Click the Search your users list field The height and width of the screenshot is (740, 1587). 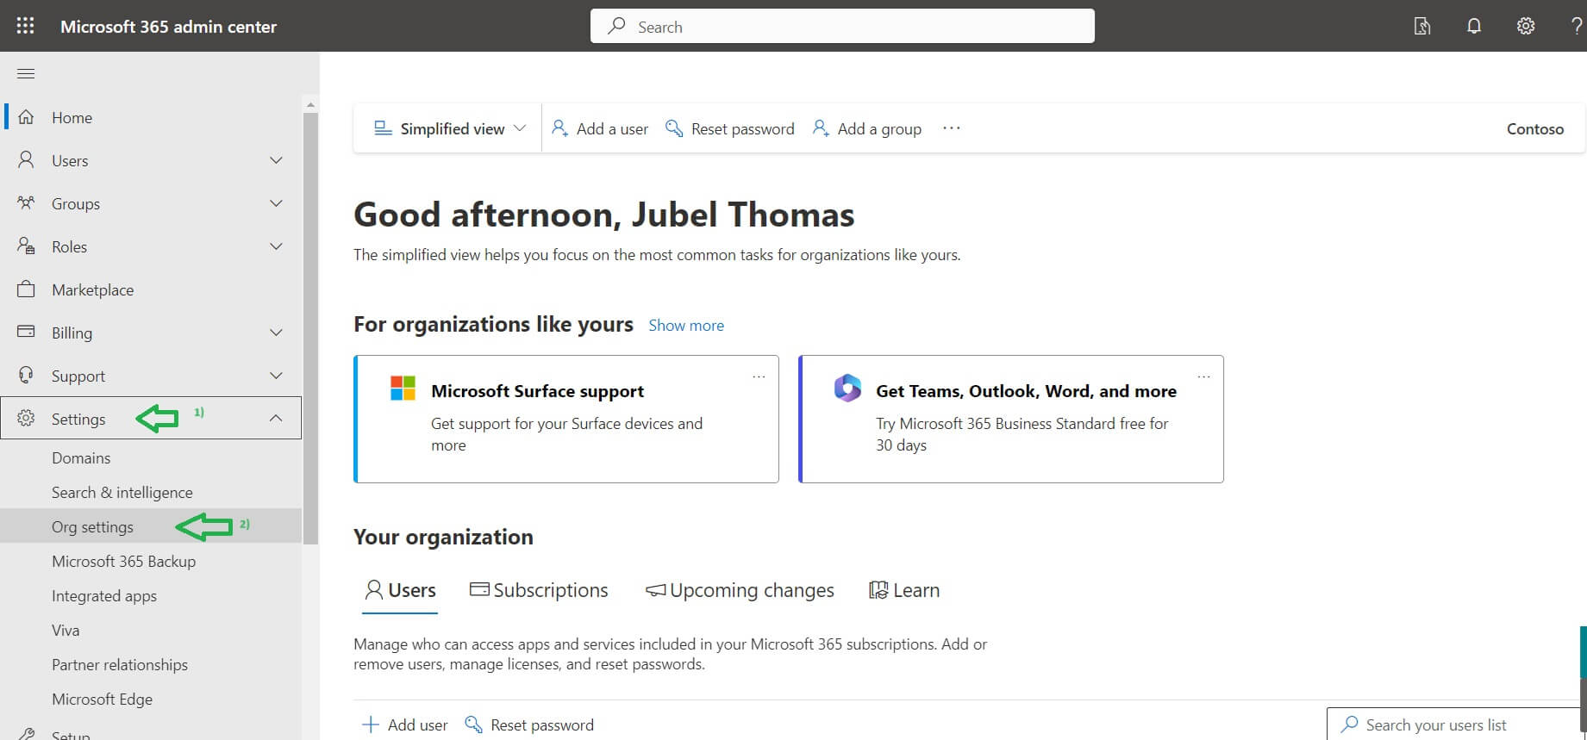click(x=1455, y=724)
